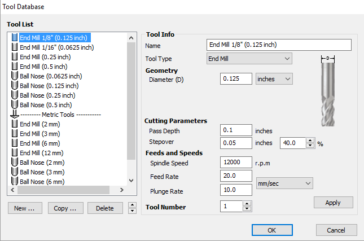Increase the stepover percentage value
The width and height of the screenshot is (364, 241).
tap(309, 141)
